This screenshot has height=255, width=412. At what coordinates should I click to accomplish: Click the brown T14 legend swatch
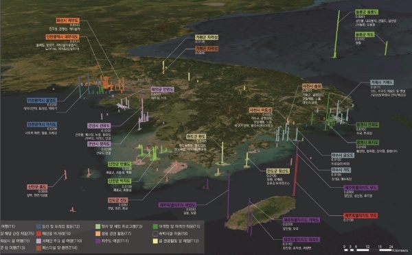coord(38,248)
